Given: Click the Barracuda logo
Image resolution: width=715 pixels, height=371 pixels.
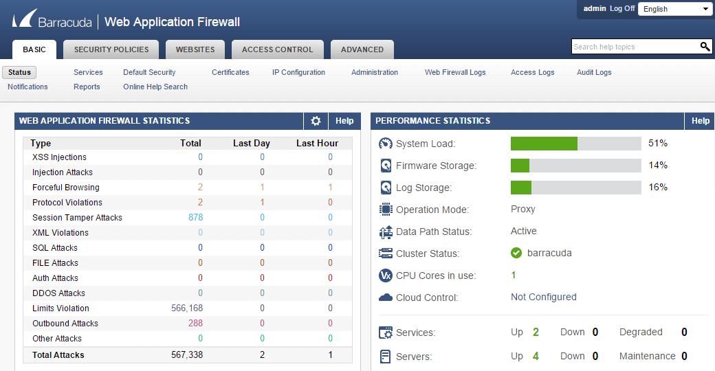Looking at the screenshot, I should coord(52,19).
